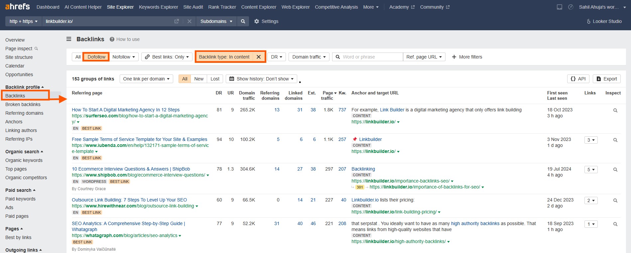Go to Overview in sidebar
The image size is (631, 253).
[x=15, y=40]
